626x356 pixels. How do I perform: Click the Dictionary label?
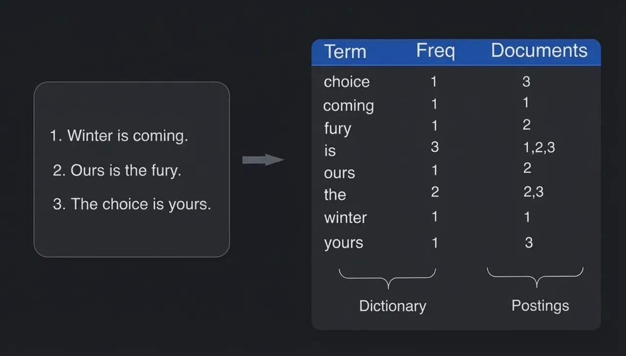click(392, 306)
